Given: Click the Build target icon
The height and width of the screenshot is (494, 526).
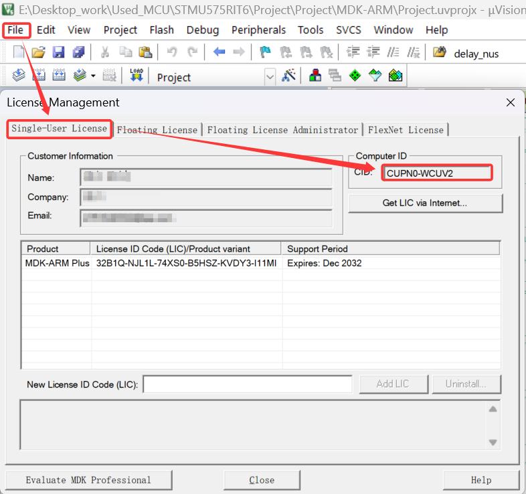Looking at the screenshot, I should click(x=39, y=75).
